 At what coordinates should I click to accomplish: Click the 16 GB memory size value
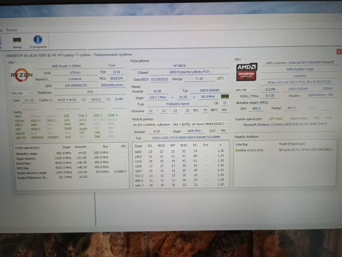pyautogui.click(x=157, y=91)
